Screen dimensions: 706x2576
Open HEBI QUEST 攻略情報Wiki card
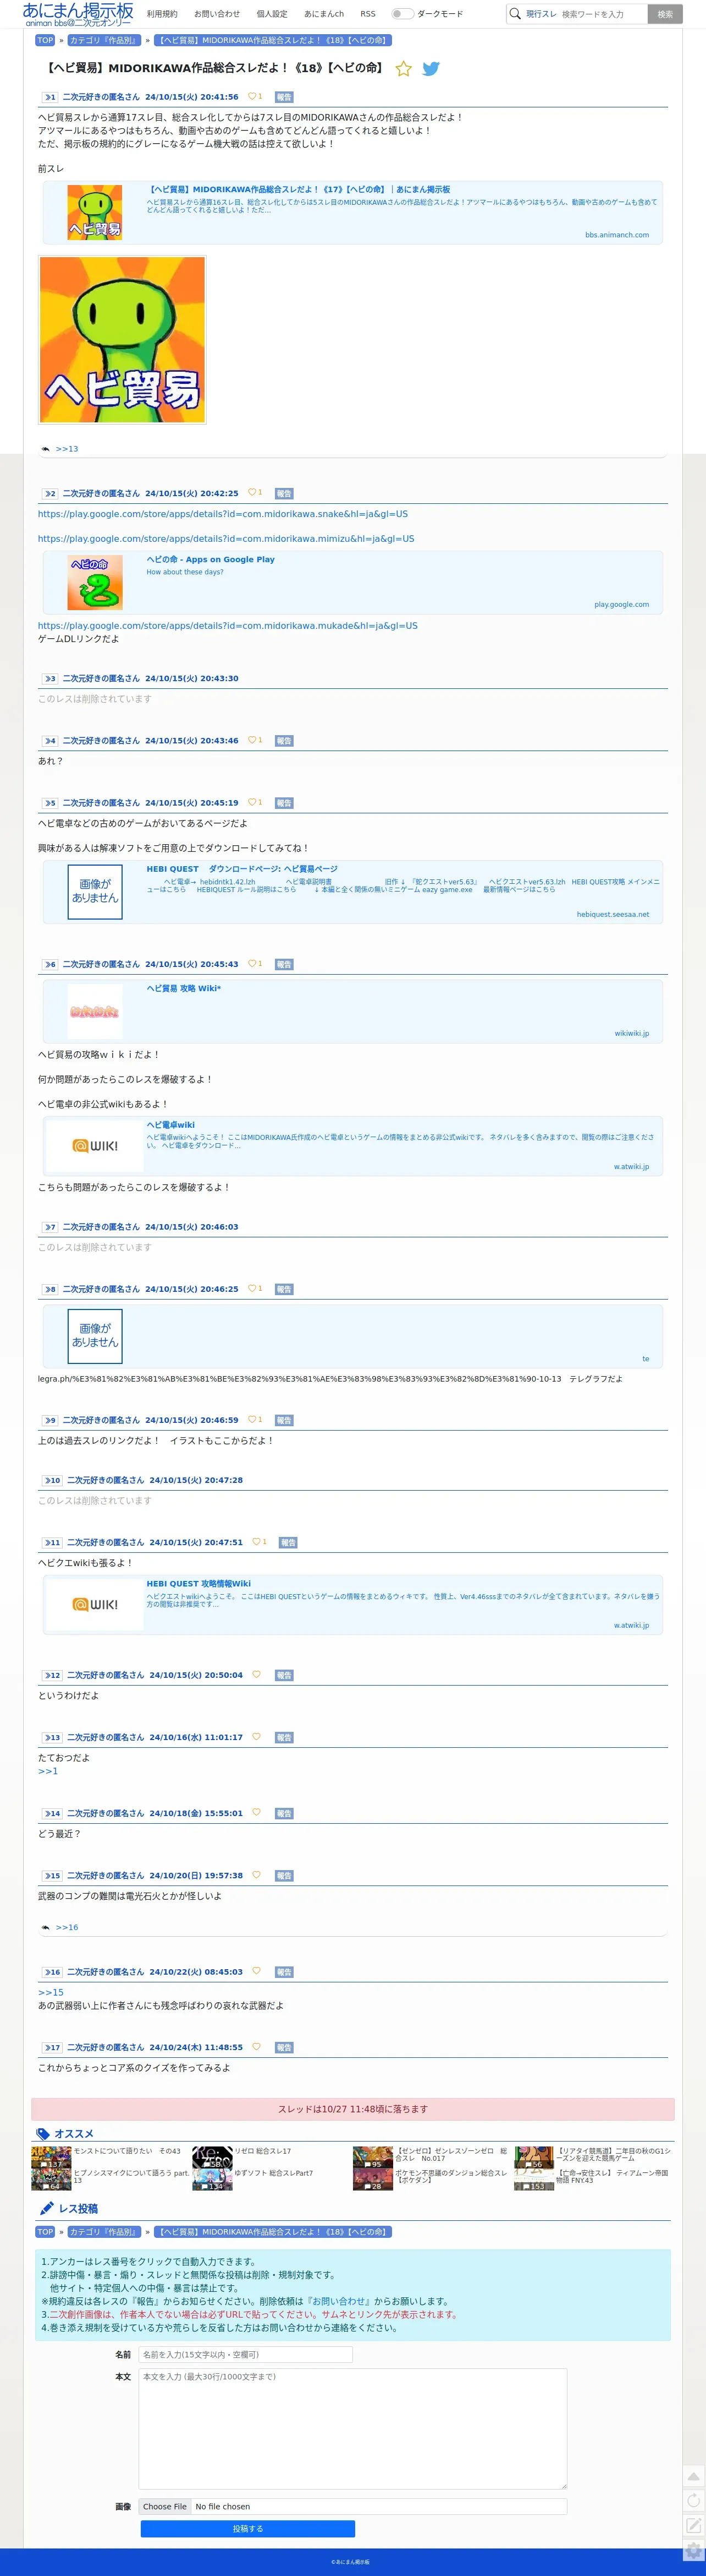click(x=352, y=1604)
